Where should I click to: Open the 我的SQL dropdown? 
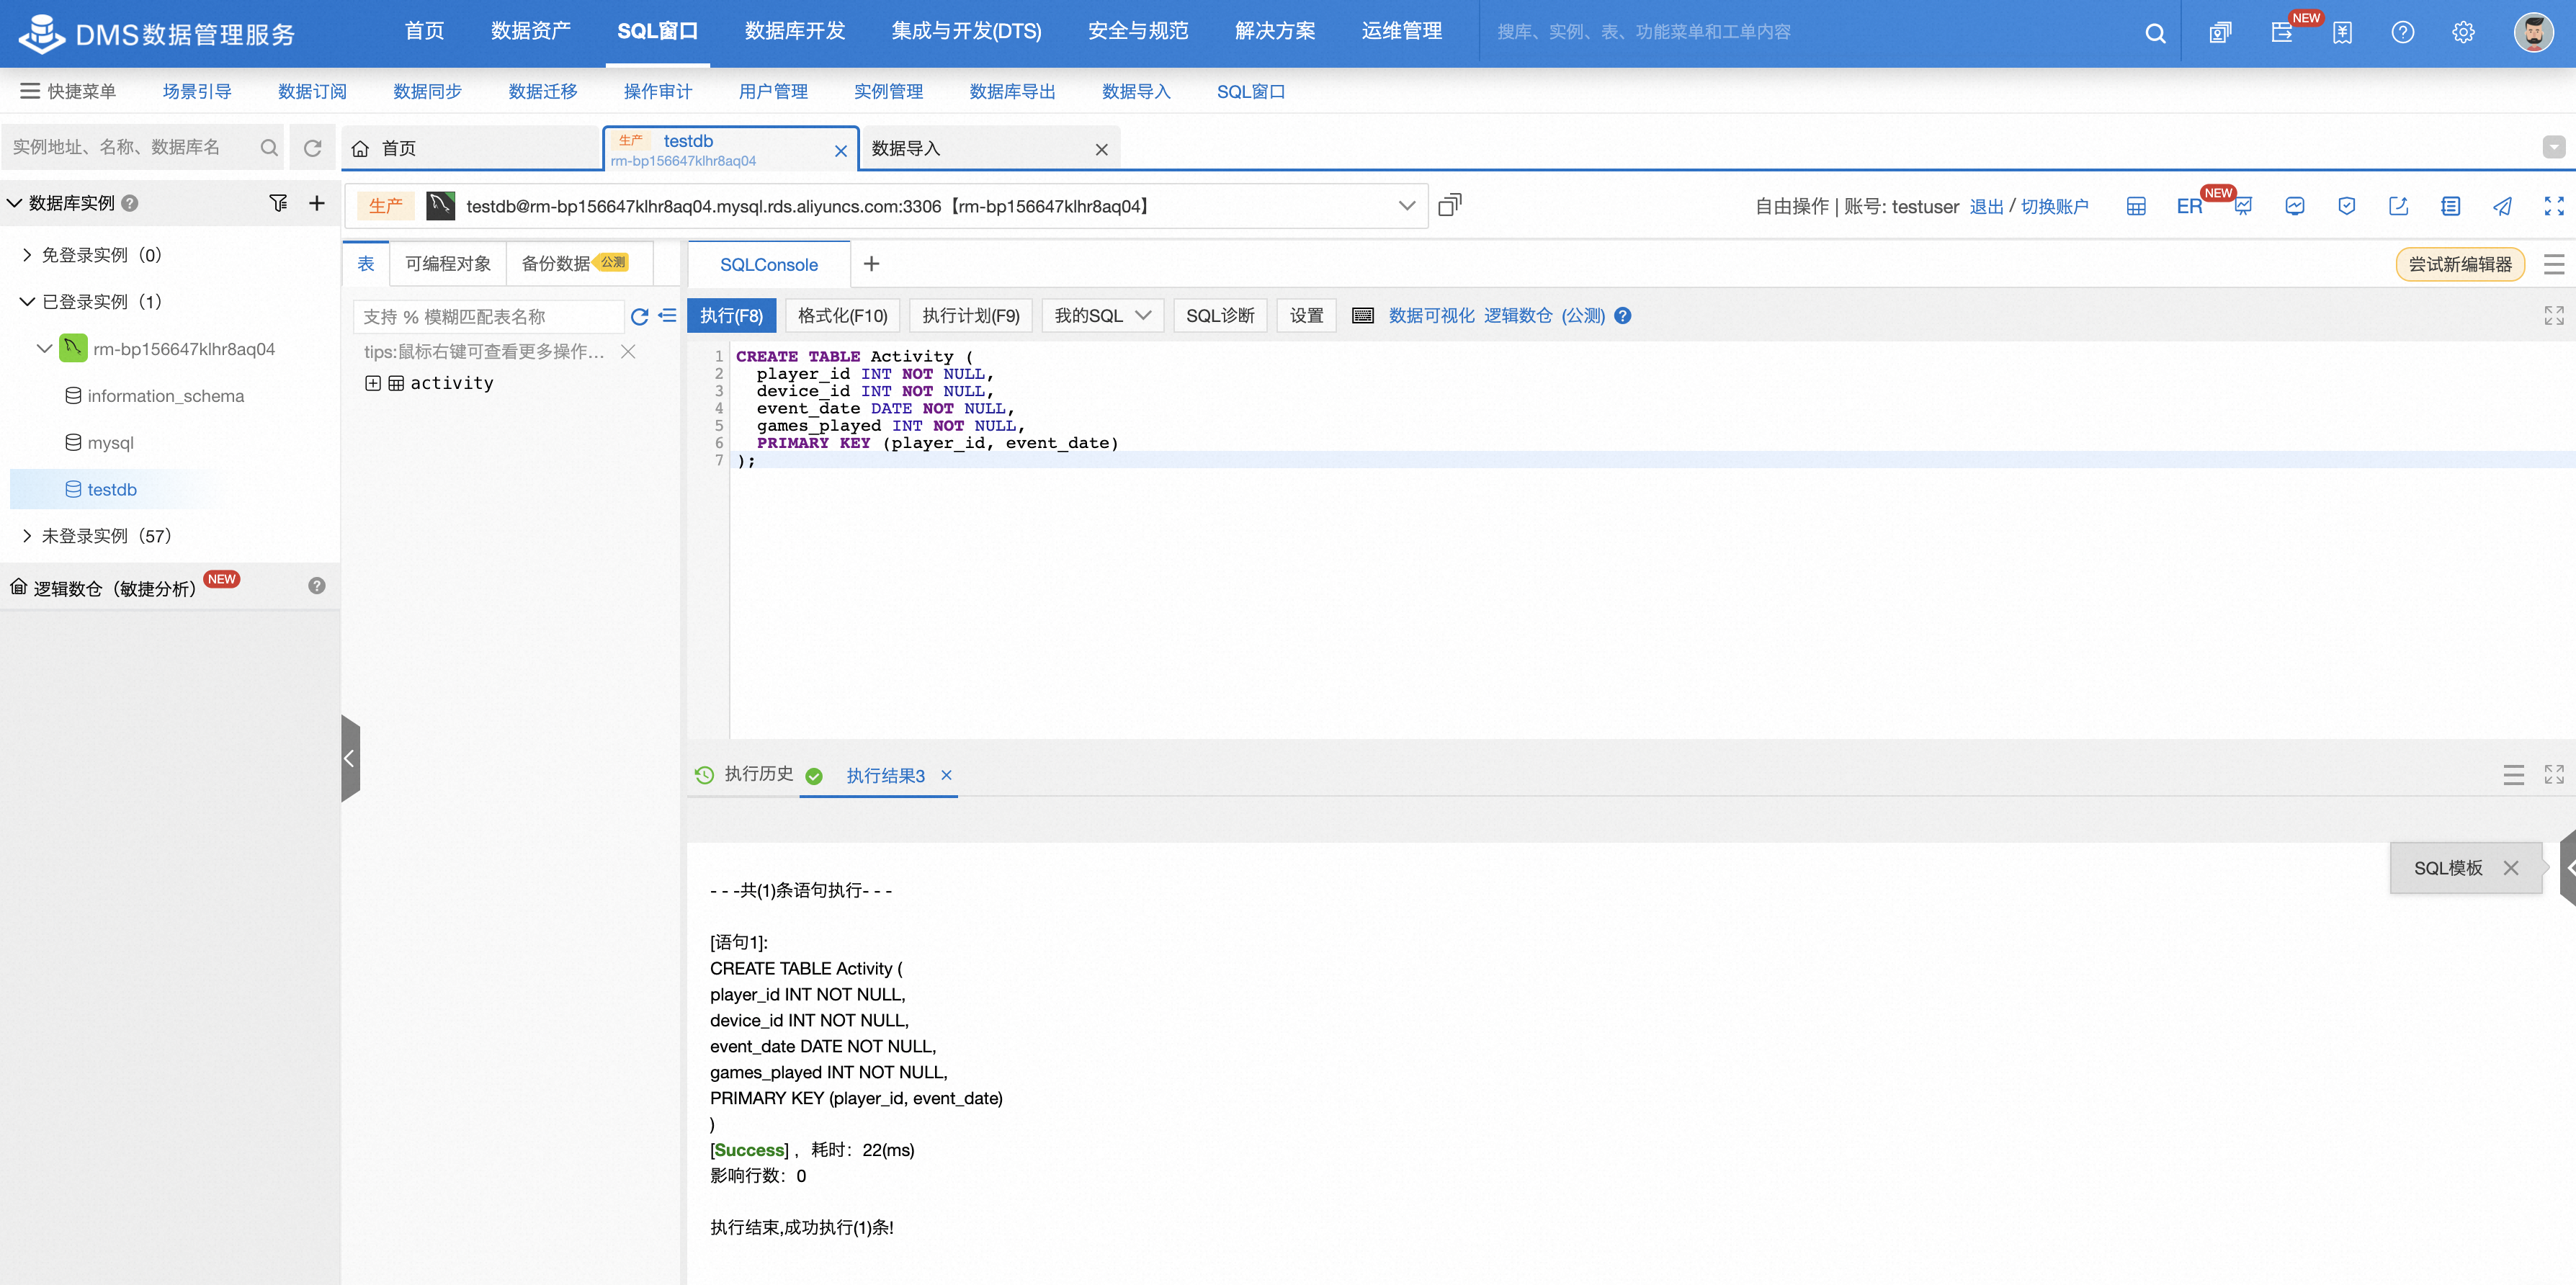point(1102,316)
